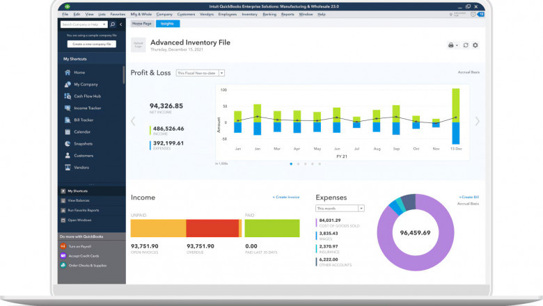The width and height of the screenshot is (543, 306).
Task: Go to next chart with right arrow
Action: coord(477,121)
